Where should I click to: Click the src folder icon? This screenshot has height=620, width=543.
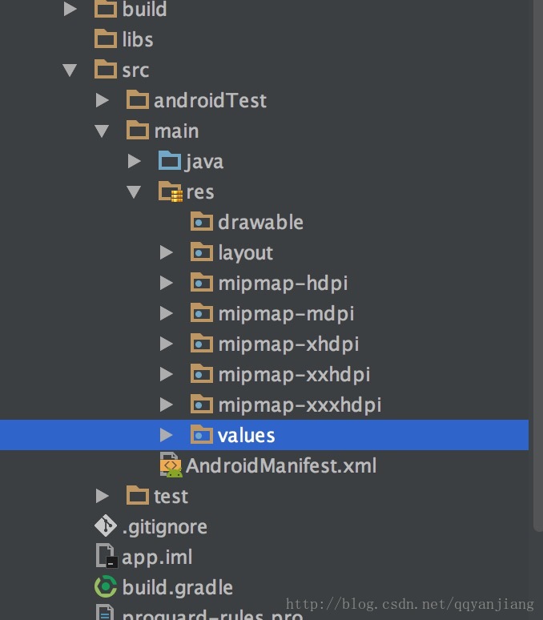tap(106, 69)
